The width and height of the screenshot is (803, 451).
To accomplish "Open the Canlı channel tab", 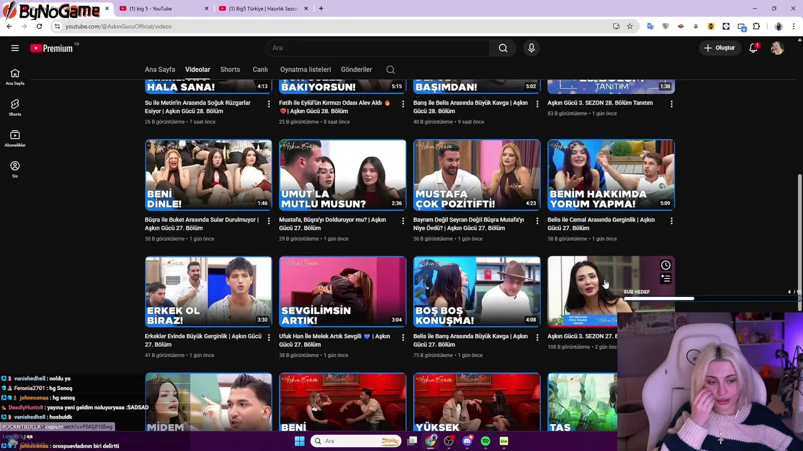I will (x=260, y=70).
